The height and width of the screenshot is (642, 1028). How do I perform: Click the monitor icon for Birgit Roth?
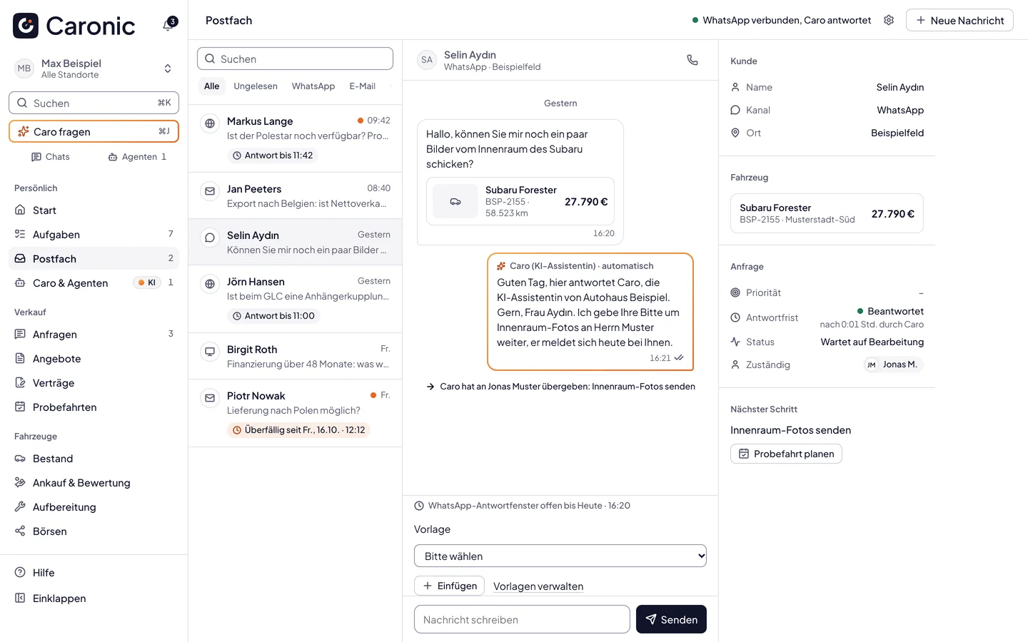click(x=210, y=352)
